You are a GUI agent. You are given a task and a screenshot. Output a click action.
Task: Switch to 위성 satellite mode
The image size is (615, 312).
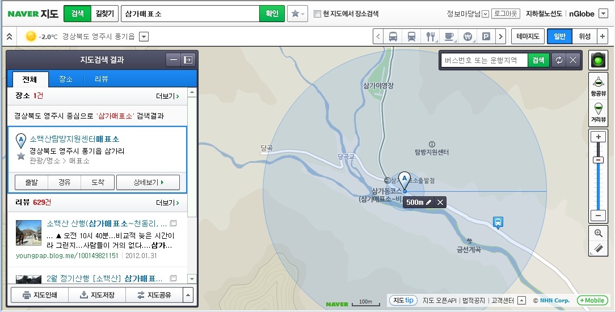pos(584,36)
